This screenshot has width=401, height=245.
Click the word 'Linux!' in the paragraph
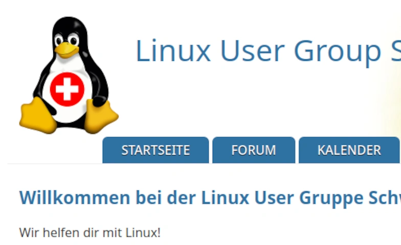coord(143,233)
